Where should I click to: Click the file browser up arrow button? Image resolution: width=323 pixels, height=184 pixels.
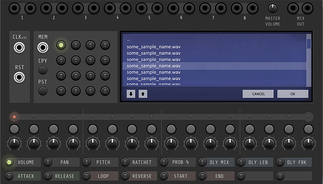[x=143, y=94]
